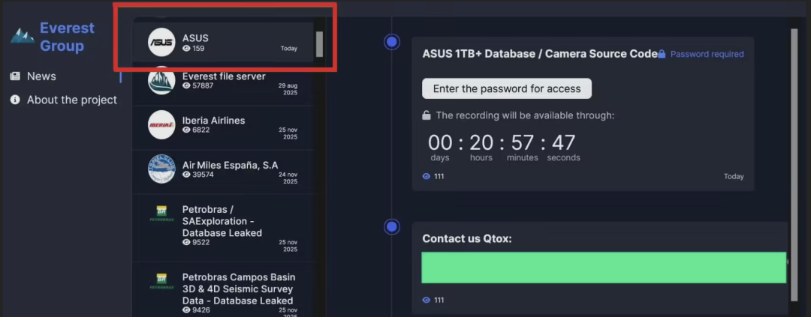Screen dimensions: 811x317
Task: Click the victim list scrollbar thumb
Action: click(320, 44)
